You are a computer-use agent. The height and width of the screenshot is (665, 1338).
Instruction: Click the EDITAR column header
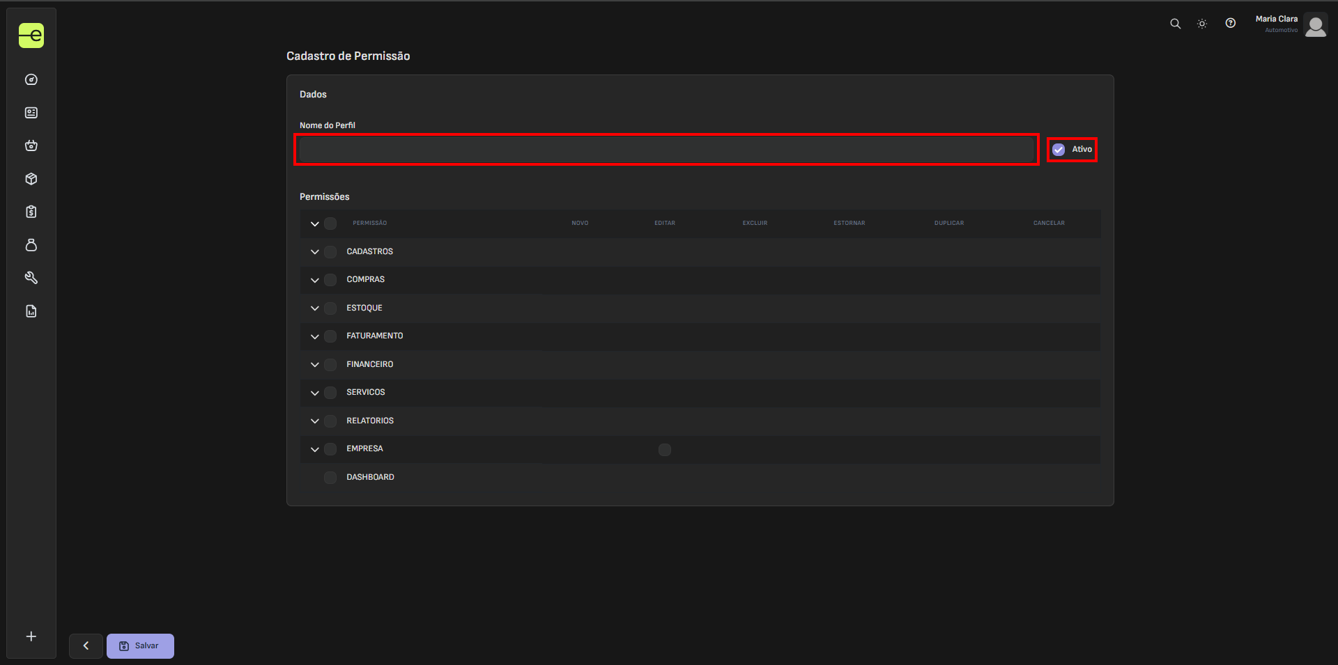click(x=665, y=224)
